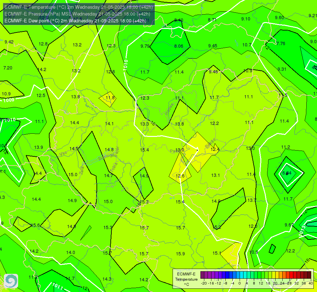317x292 pixels.
Task: Click the 12.4 value near Békés
Action: (x=215, y=149)
